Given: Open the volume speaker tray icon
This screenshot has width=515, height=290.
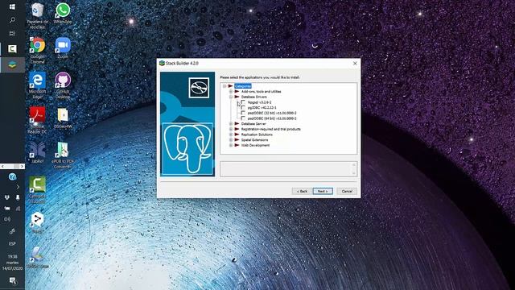Looking at the screenshot, I should (7, 219).
